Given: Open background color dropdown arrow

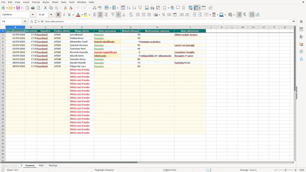Looking at the screenshot, I should click(89, 15).
